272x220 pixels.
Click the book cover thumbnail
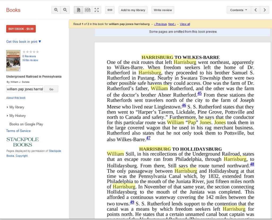(13, 60)
